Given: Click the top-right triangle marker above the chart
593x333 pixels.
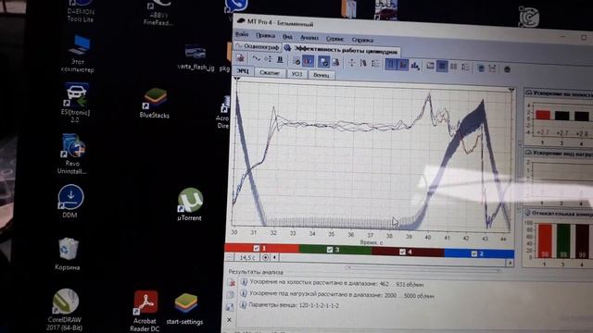Looking at the screenshot, I should (511, 90).
